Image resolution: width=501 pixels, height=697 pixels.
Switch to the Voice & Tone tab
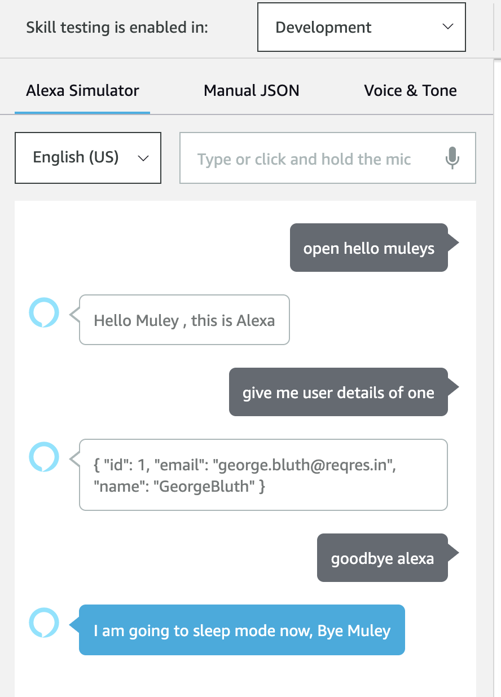click(x=411, y=90)
